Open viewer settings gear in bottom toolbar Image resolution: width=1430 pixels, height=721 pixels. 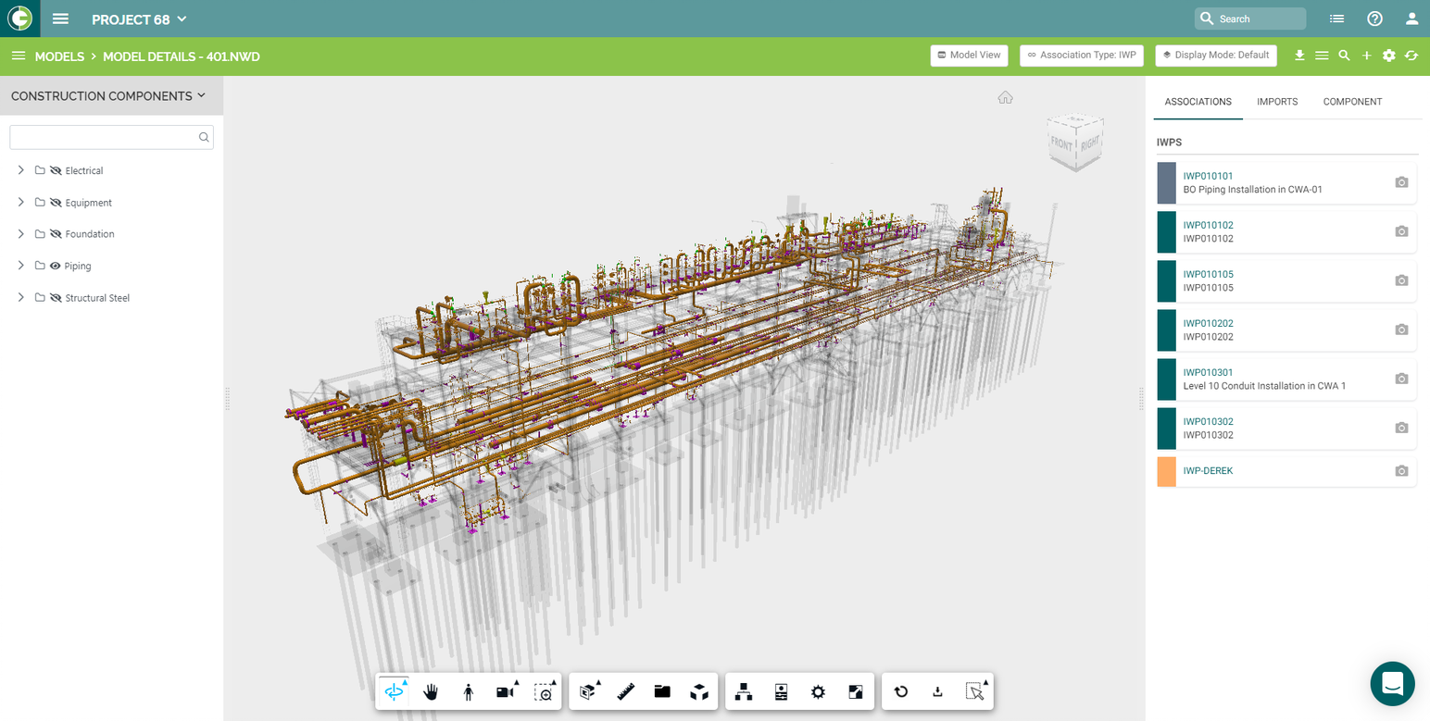(x=818, y=690)
